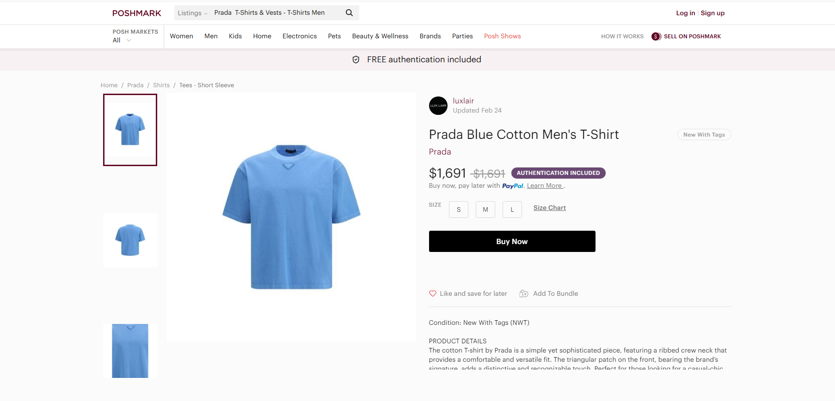Click the heart icon to like listing
This screenshot has width=835, height=401.
point(433,293)
